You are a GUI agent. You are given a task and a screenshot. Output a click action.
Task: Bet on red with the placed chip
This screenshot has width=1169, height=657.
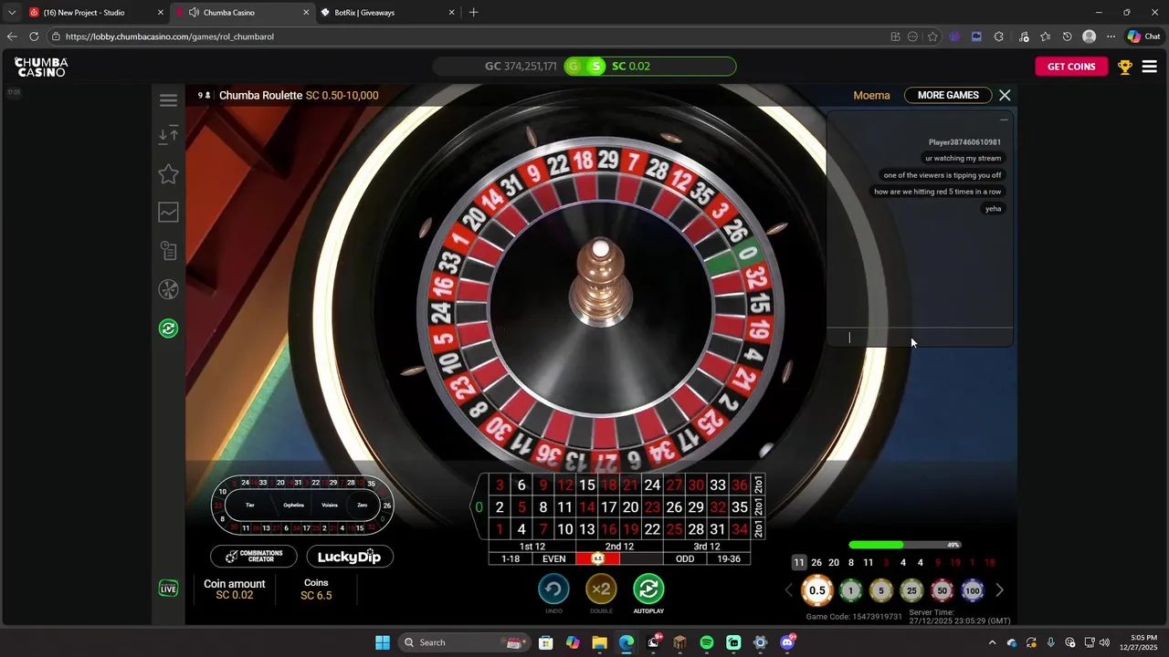(598, 558)
